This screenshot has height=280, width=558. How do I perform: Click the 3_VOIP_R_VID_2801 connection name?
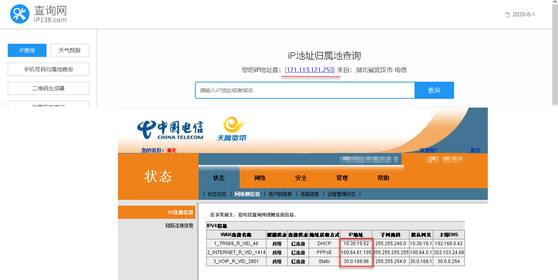[236, 261]
